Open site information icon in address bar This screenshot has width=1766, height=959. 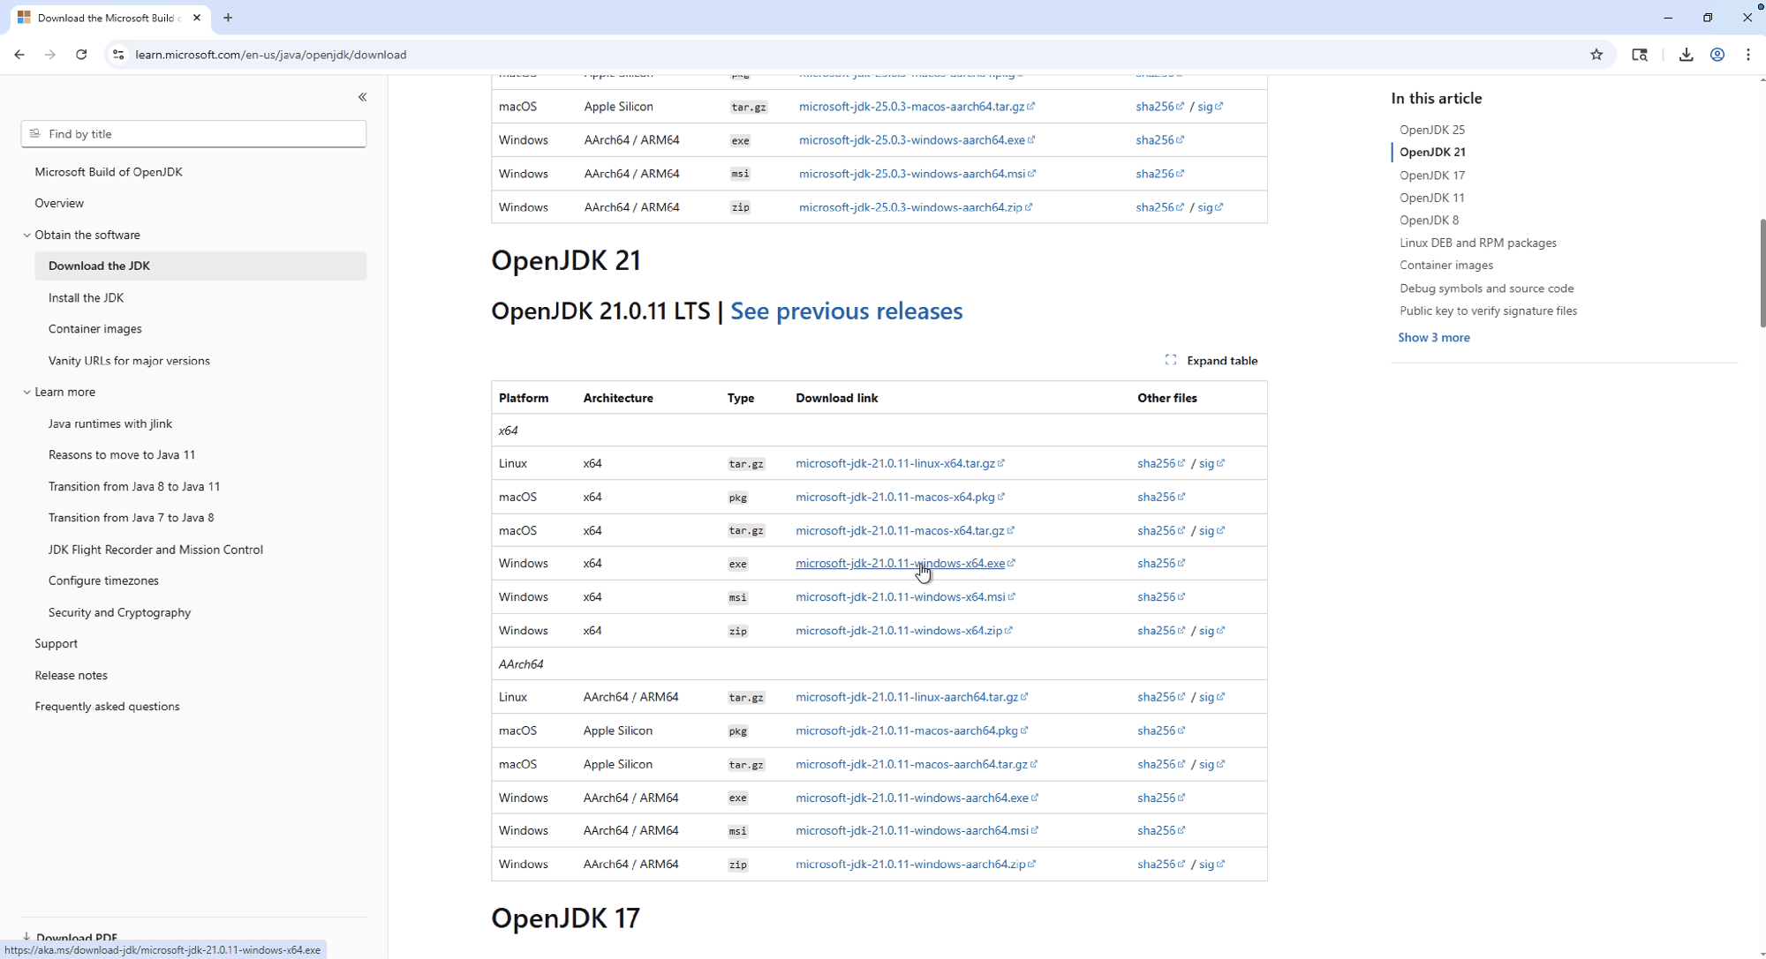(118, 55)
